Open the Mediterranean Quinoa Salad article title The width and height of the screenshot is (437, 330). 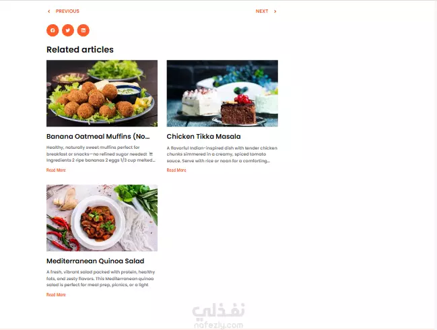click(96, 261)
